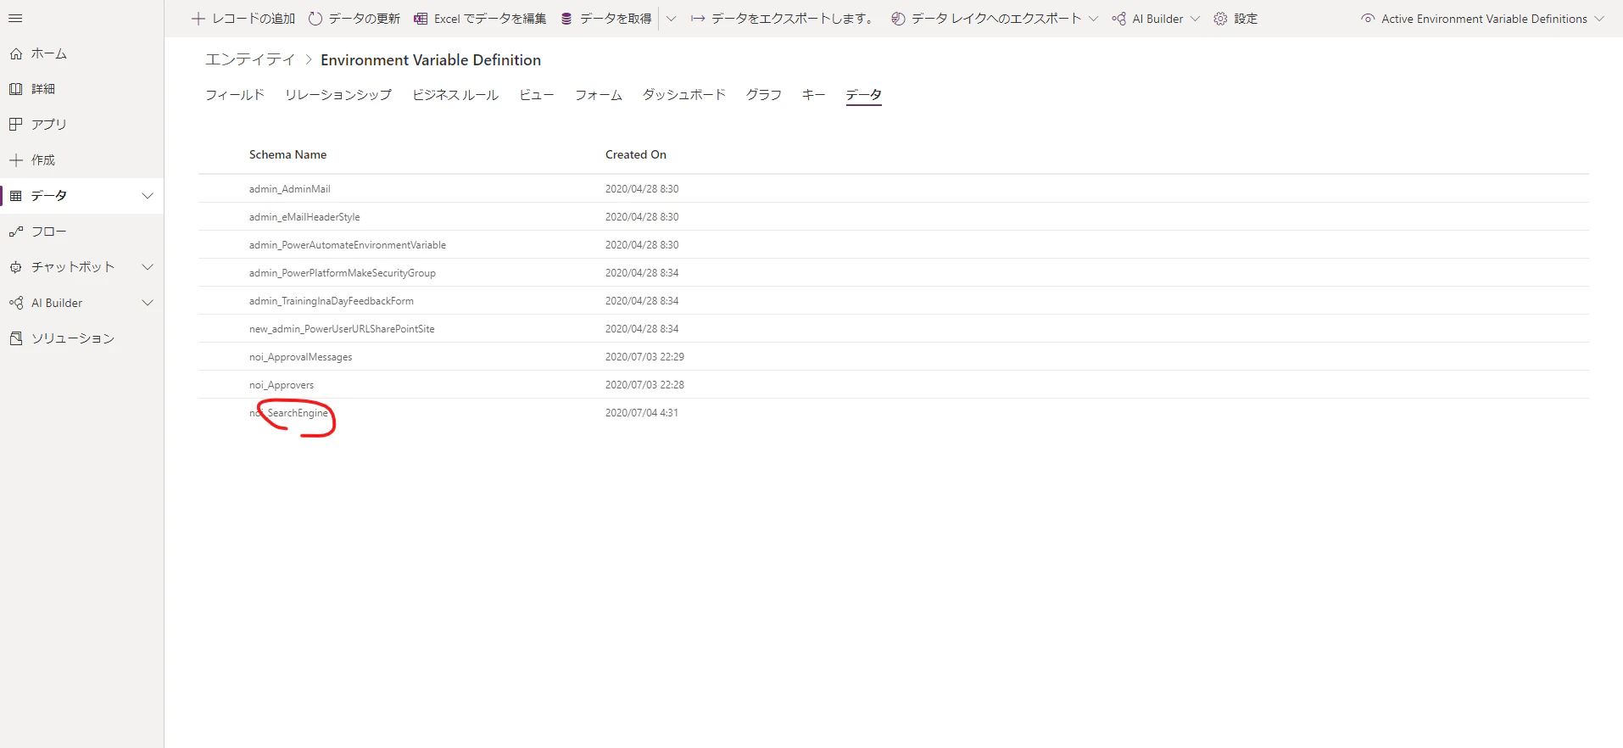Viewport: 1623px width, 748px height.
Task: Switch to the キー tab
Action: pos(814,95)
